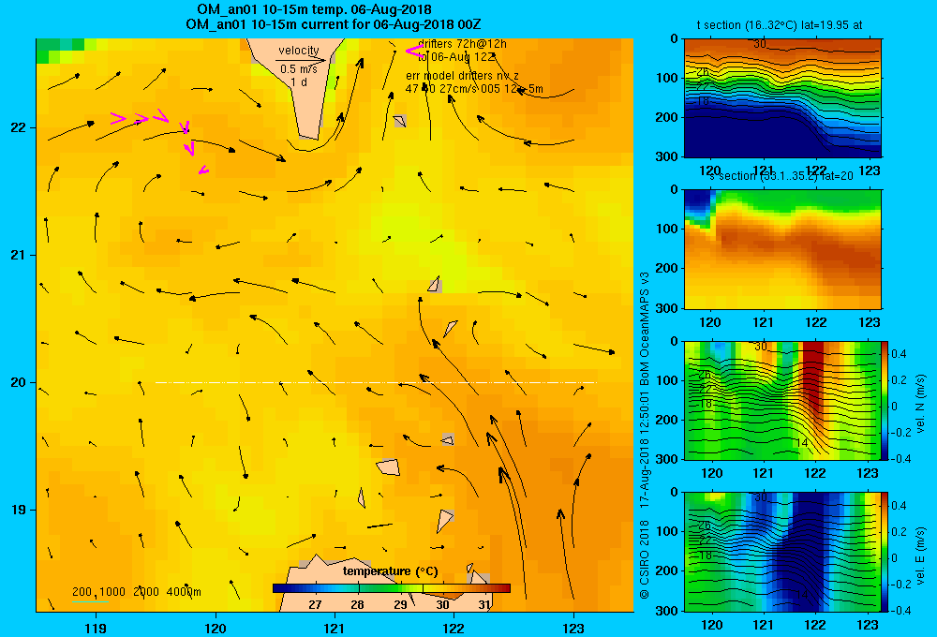
Task: Click the 'err model drifters nv z' text
Action: (x=462, y=76)
